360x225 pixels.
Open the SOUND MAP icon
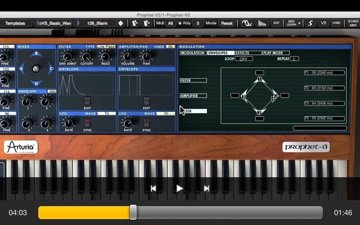click(353, 23)
